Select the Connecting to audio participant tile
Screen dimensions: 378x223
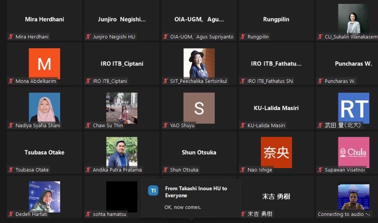pos(347,197)
